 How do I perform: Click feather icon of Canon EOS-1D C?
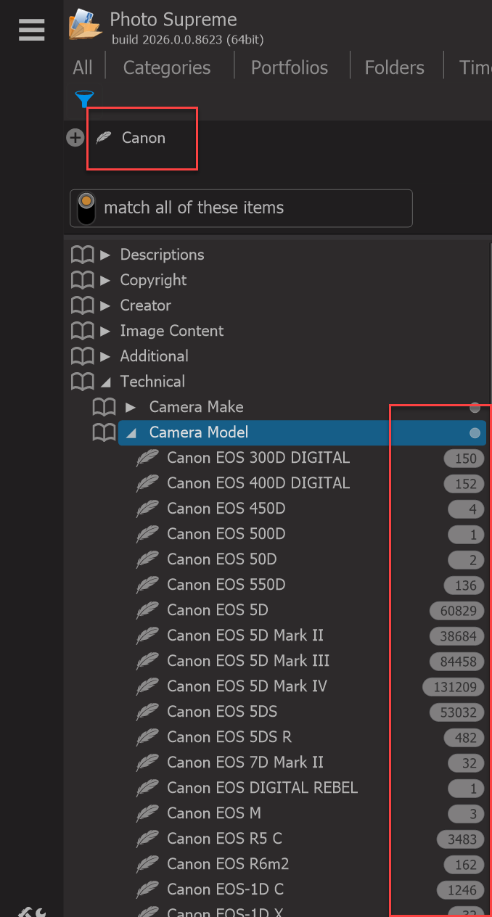click(x=147, y=889)
